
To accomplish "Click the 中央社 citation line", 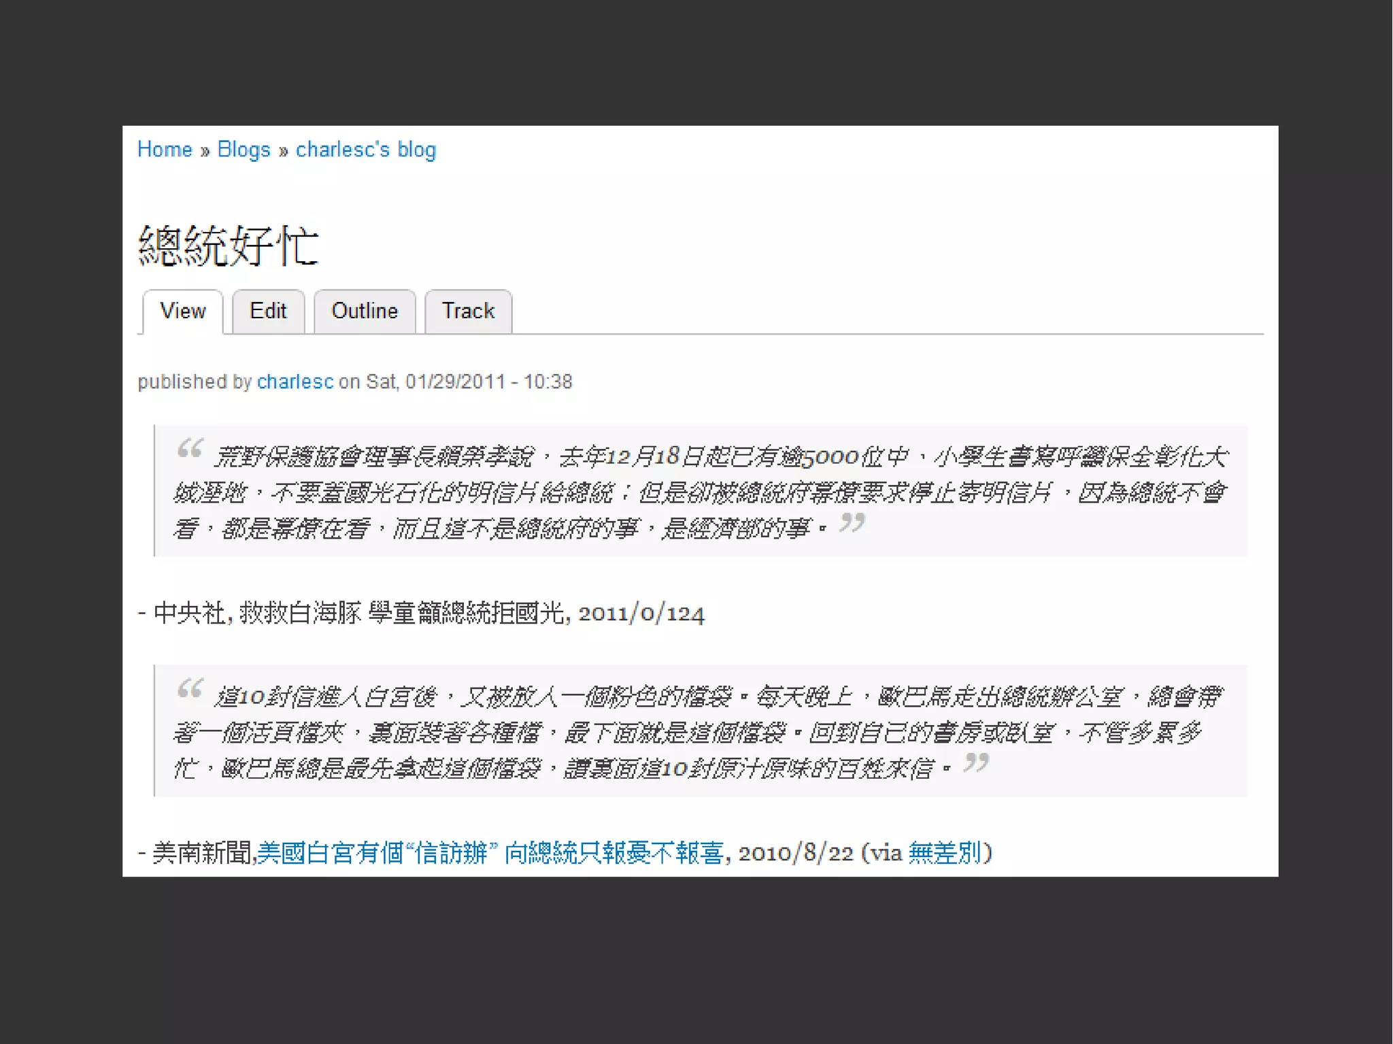I will click(x=422, y=613).
